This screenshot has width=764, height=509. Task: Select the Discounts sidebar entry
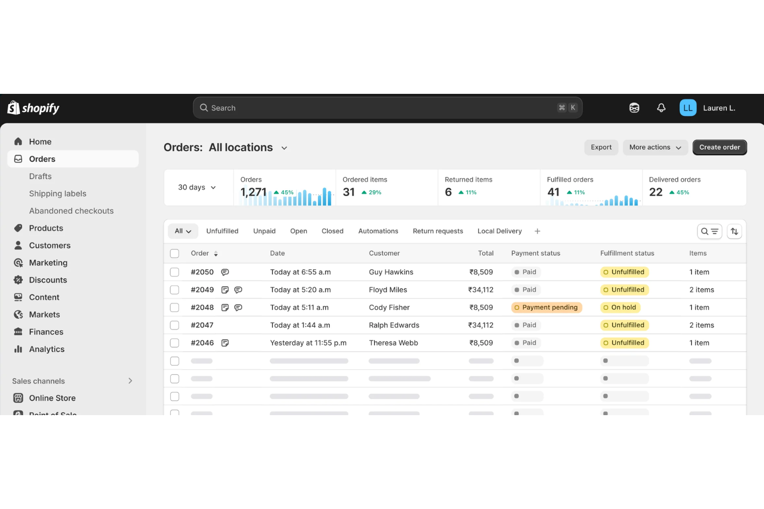pos(47,280)
